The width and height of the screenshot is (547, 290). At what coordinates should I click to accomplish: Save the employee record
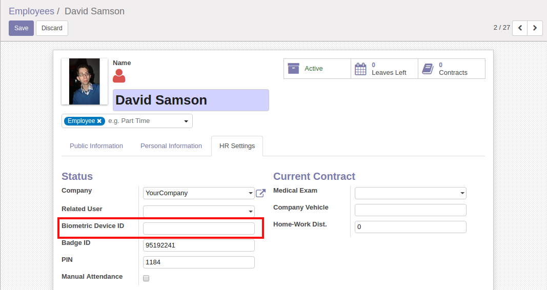click(x=21, y=28)
